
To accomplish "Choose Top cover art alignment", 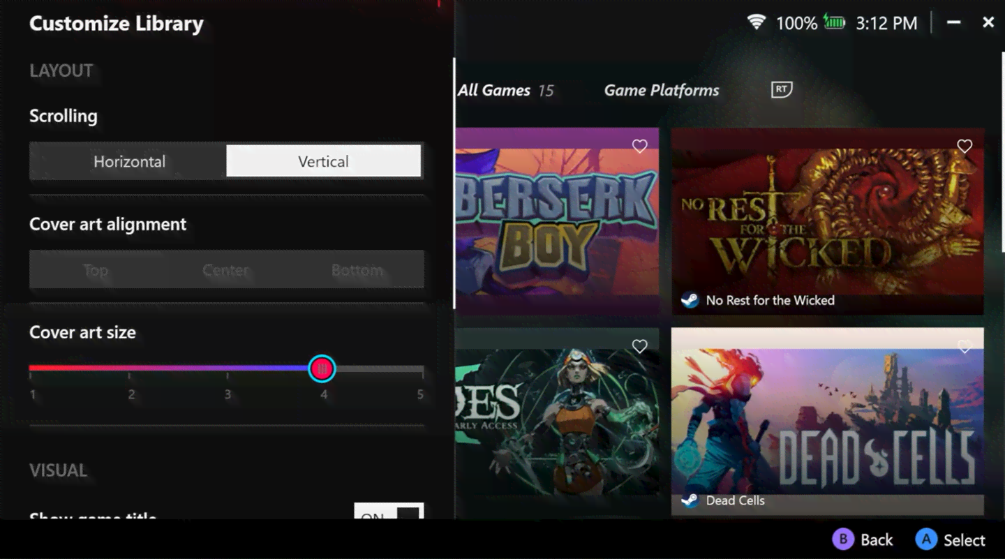I will tap(95, 270).
